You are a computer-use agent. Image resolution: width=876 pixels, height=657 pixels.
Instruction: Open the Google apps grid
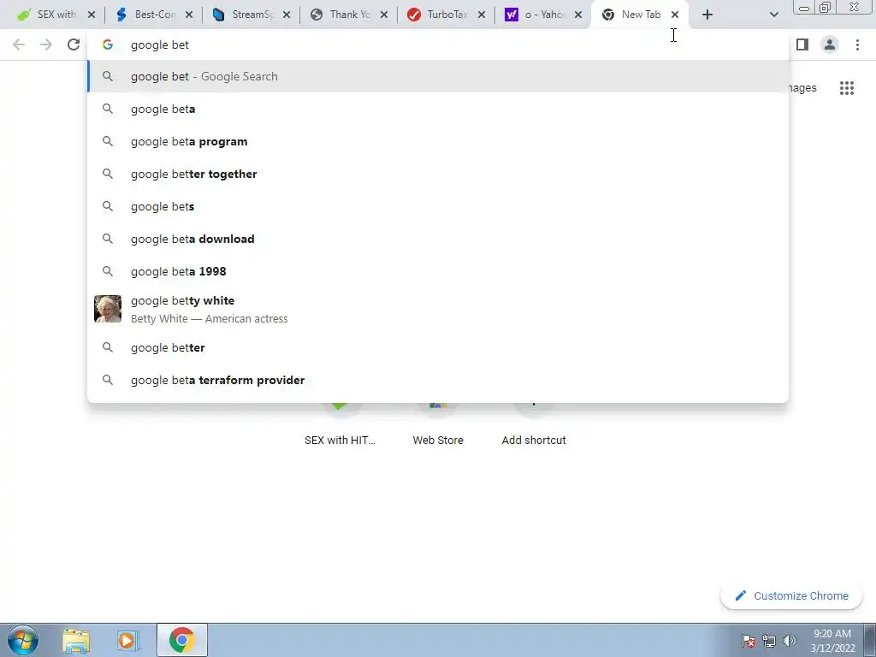click(847, 88)
